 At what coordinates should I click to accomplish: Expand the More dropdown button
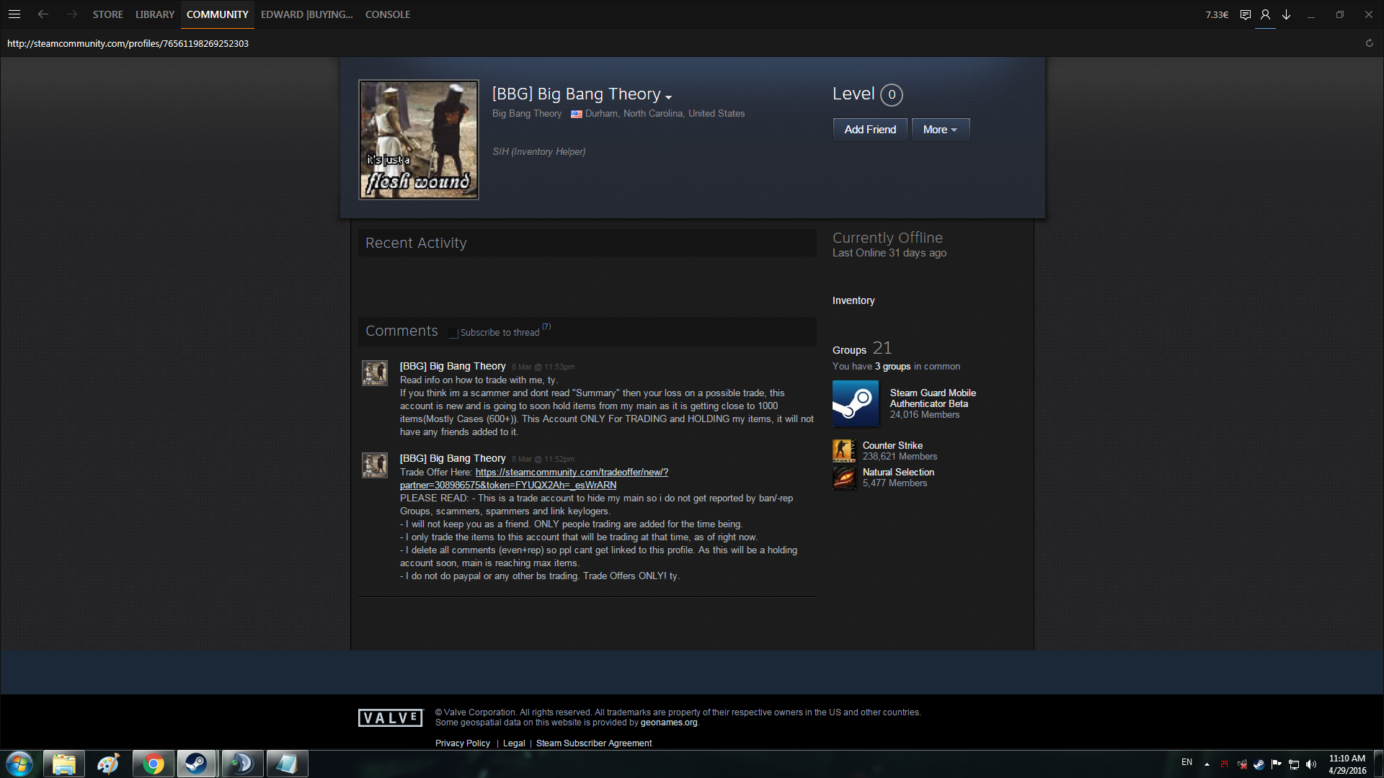click(940, 130)
